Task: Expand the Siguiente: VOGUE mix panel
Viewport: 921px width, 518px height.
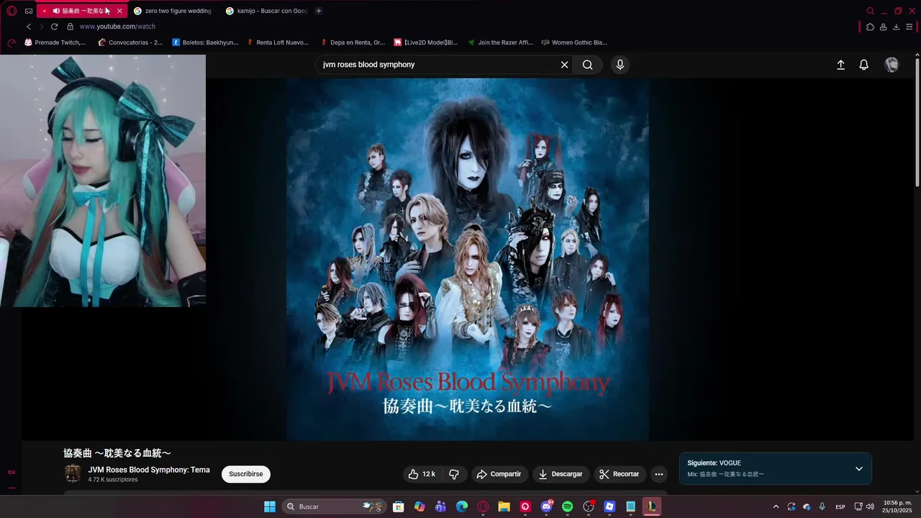Action: tap(858, 468)
